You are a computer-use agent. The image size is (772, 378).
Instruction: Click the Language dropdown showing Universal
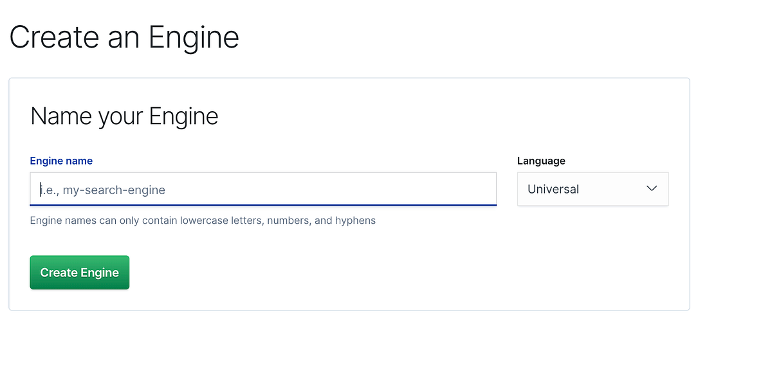tap(592, 189)
